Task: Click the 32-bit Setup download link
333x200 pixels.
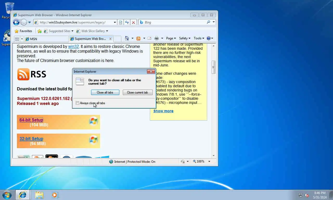Action: 31,139
